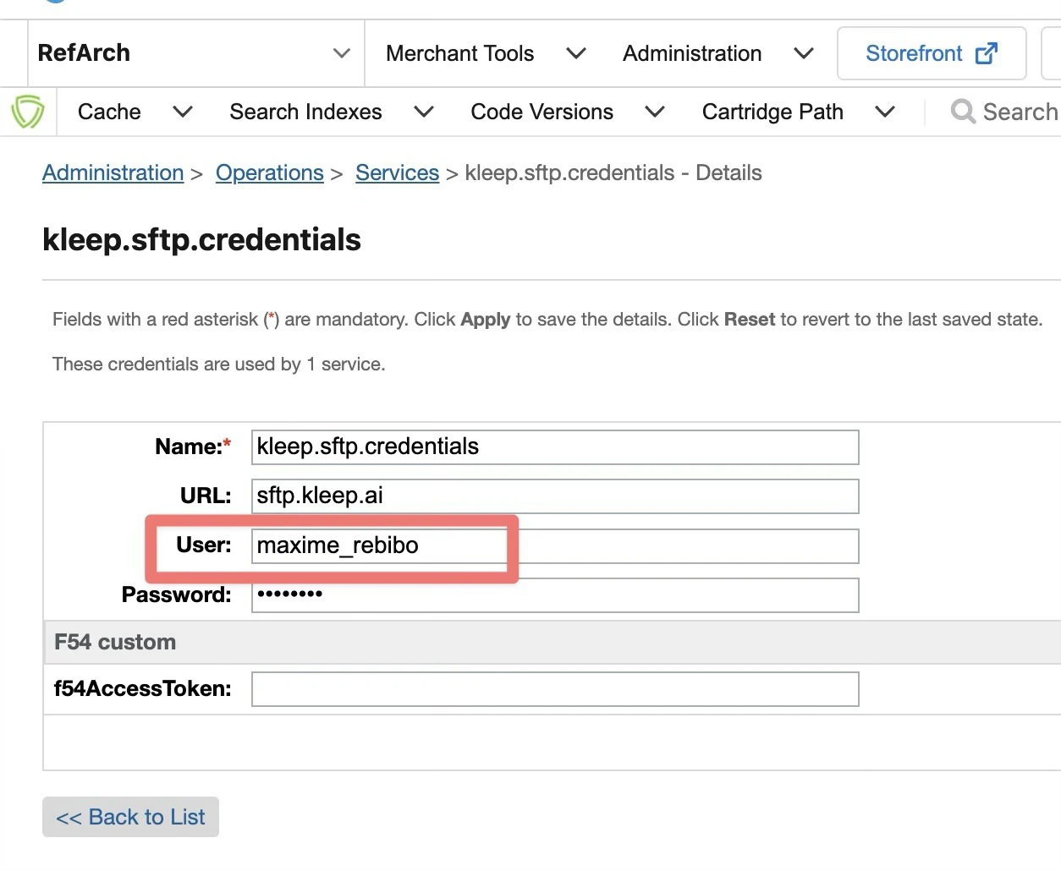Click the Back to List button

tap(130, 817)
